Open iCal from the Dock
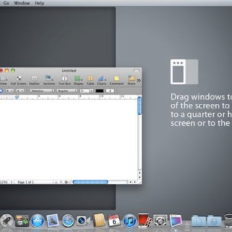 coord(114,220)
